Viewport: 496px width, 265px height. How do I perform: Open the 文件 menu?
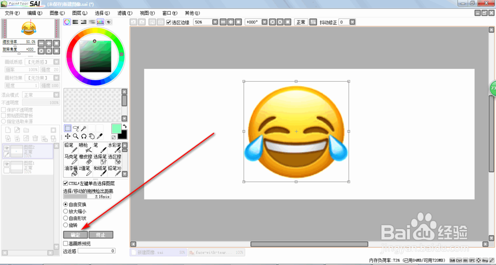13,13
